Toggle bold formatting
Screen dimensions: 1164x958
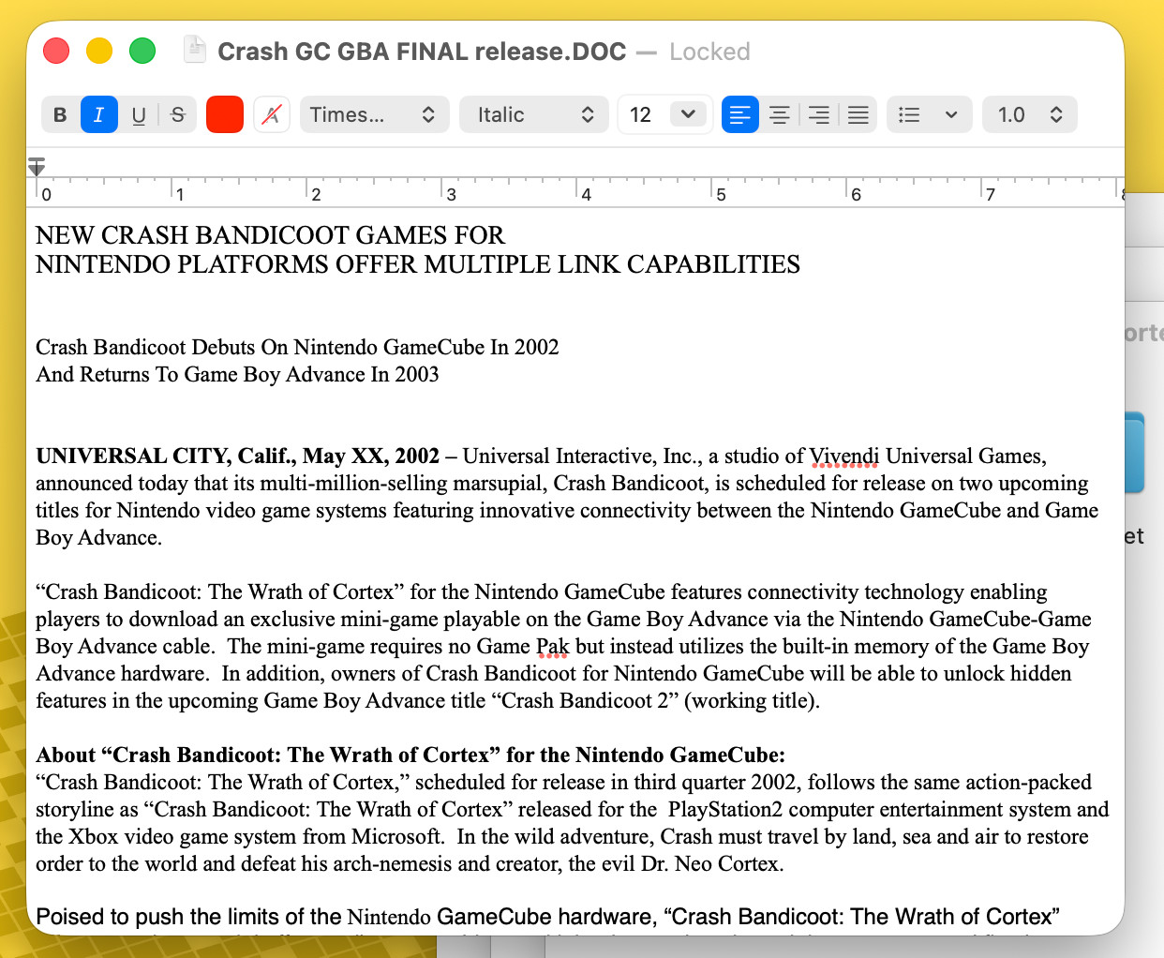tap(60, 114)
